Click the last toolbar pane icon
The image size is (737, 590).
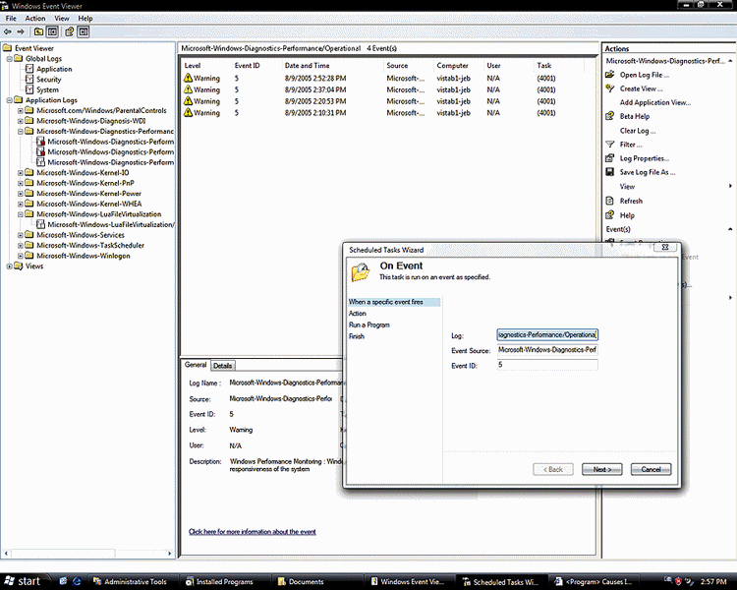click(x=84, y=32)
